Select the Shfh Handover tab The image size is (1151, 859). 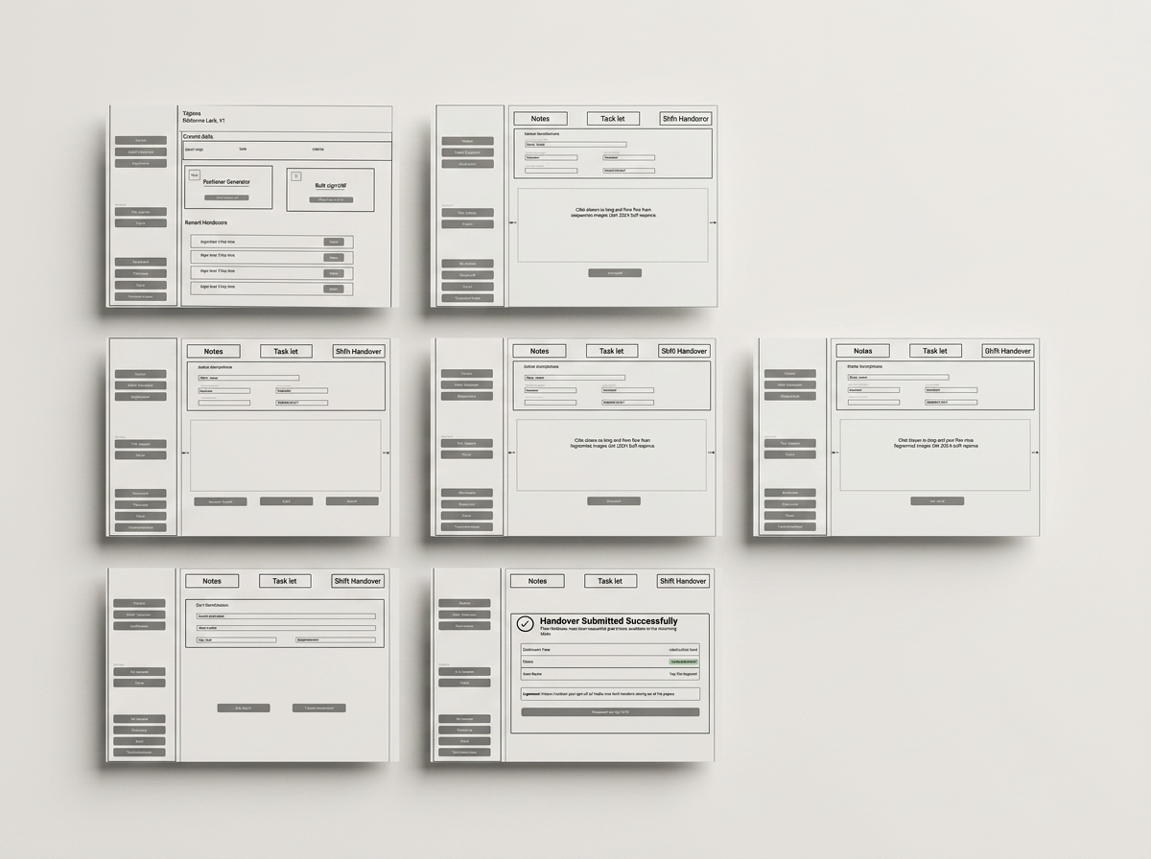tap(359, 352)
